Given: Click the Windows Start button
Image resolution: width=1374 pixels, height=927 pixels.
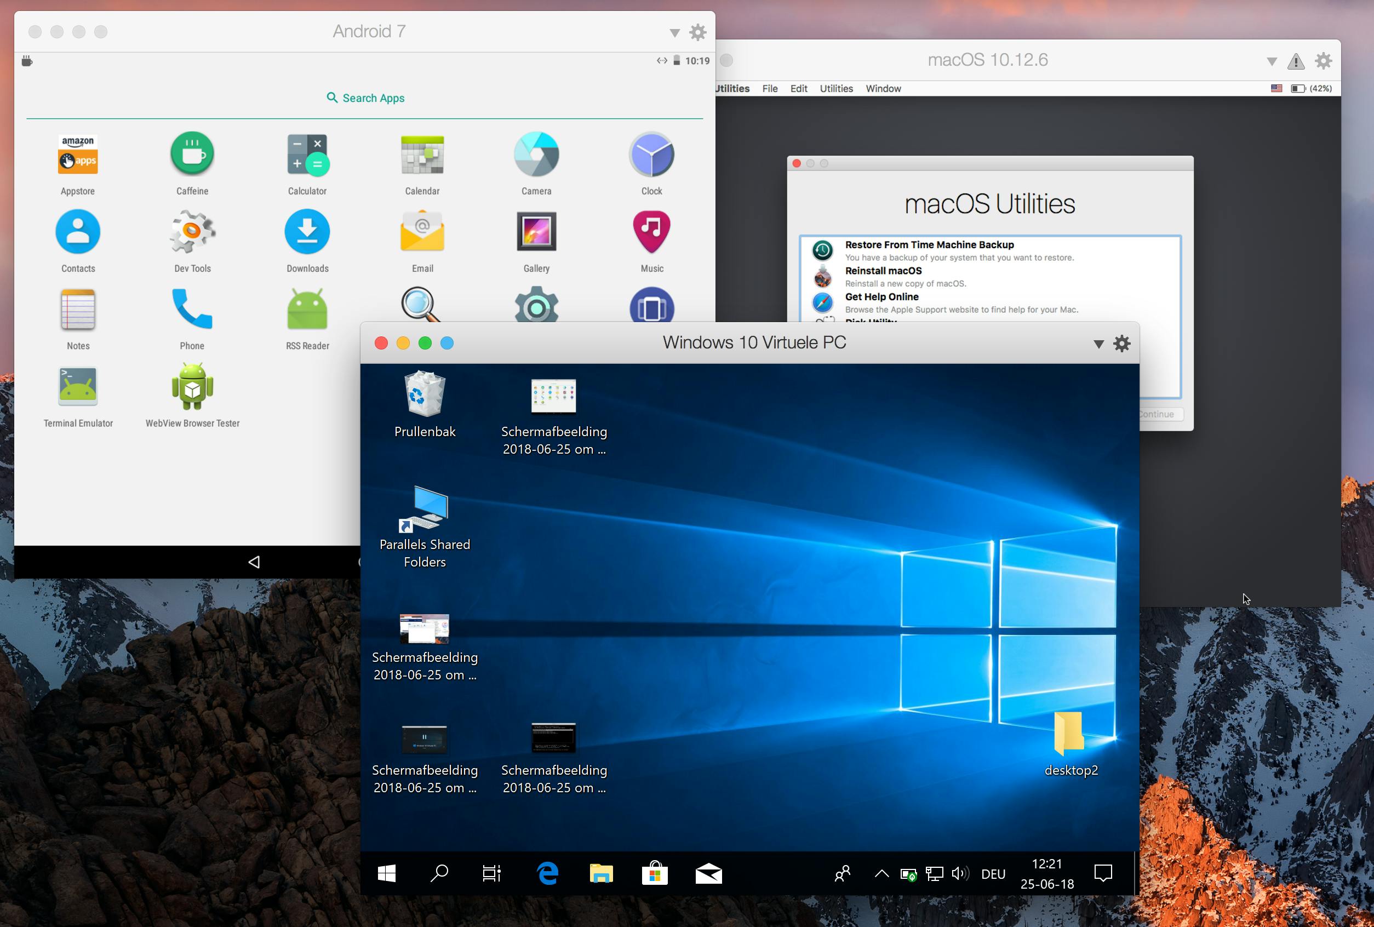Looking at the screenshot, I should (386, 873).
